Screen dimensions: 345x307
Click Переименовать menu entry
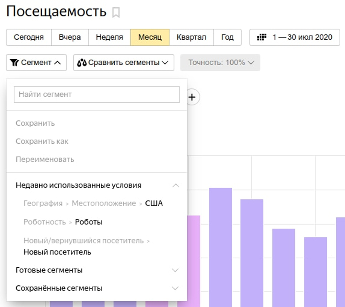click(x=45, y=159)
